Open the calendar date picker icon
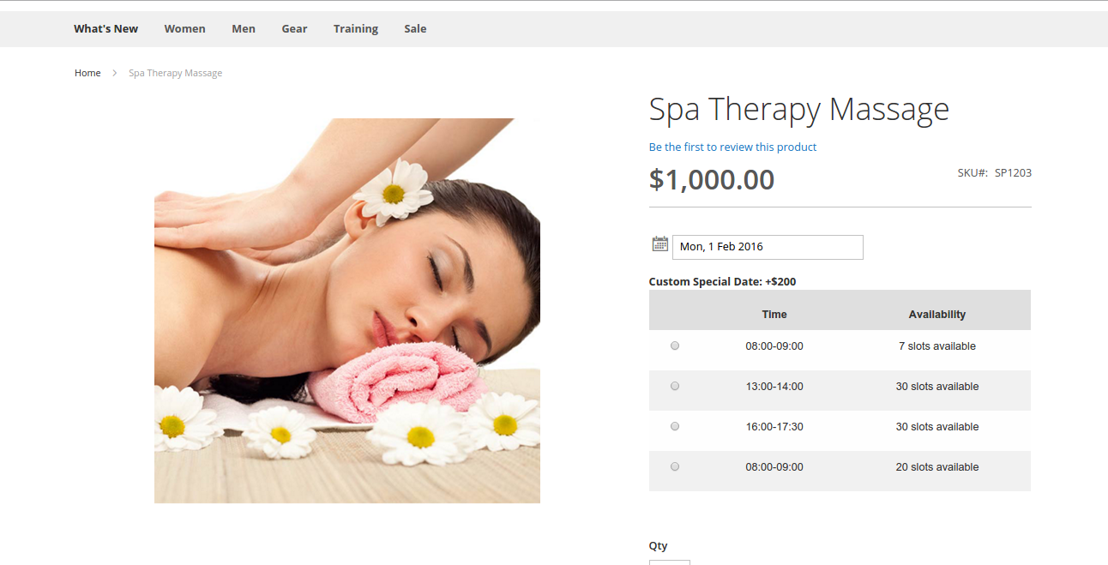This screenshot has width=1108, height=565. (x=660, y=244)
